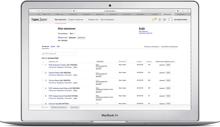Open Создать кампанию in the top menu
Image resolution: width=220 pixels, height=127 pixels.
coord(76,19)
